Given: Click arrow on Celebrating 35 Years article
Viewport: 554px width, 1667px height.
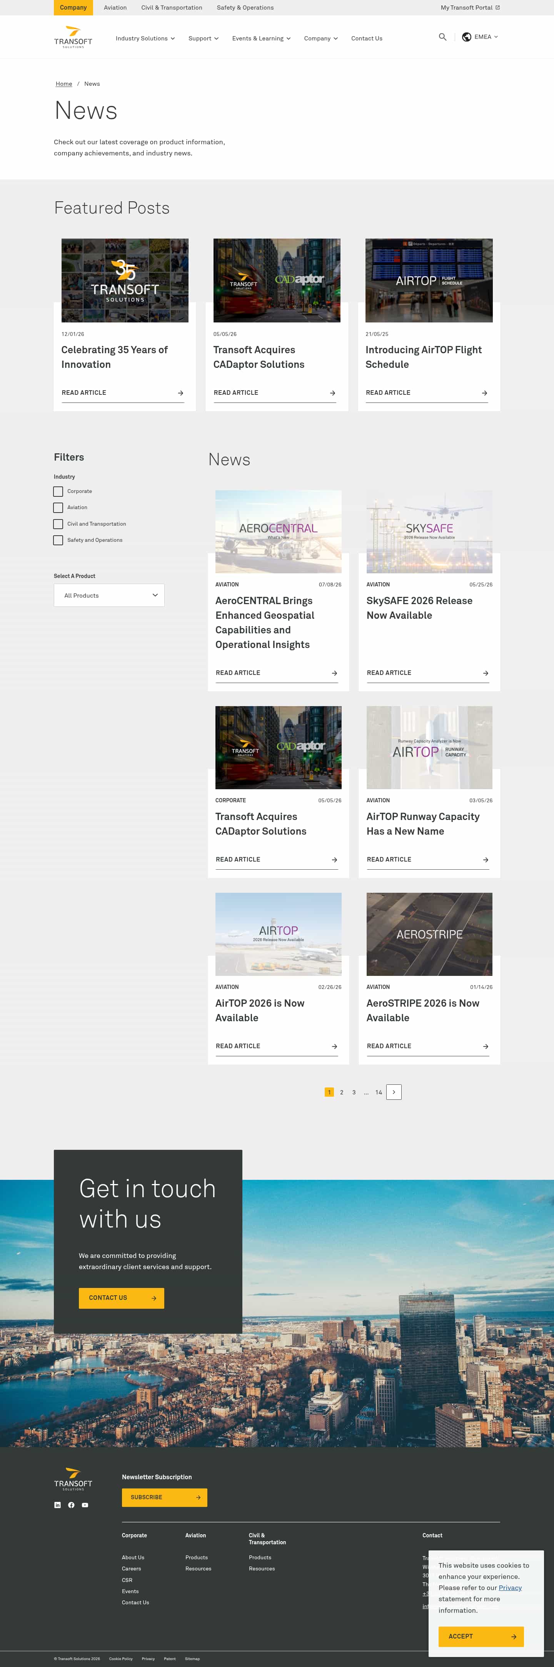Looking at the screenshot, I should [180, 393].
